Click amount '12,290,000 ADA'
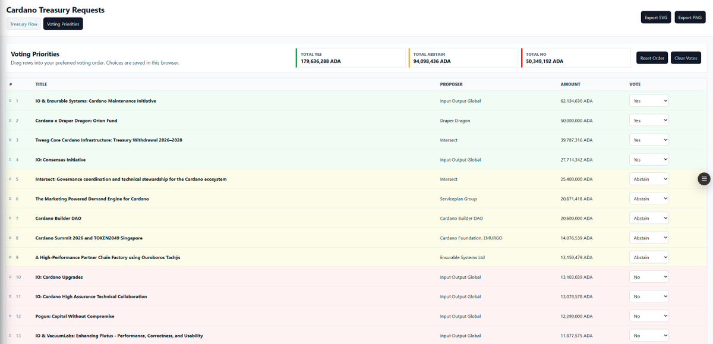The height and width of the screenshot is (344, 713). 576,316
